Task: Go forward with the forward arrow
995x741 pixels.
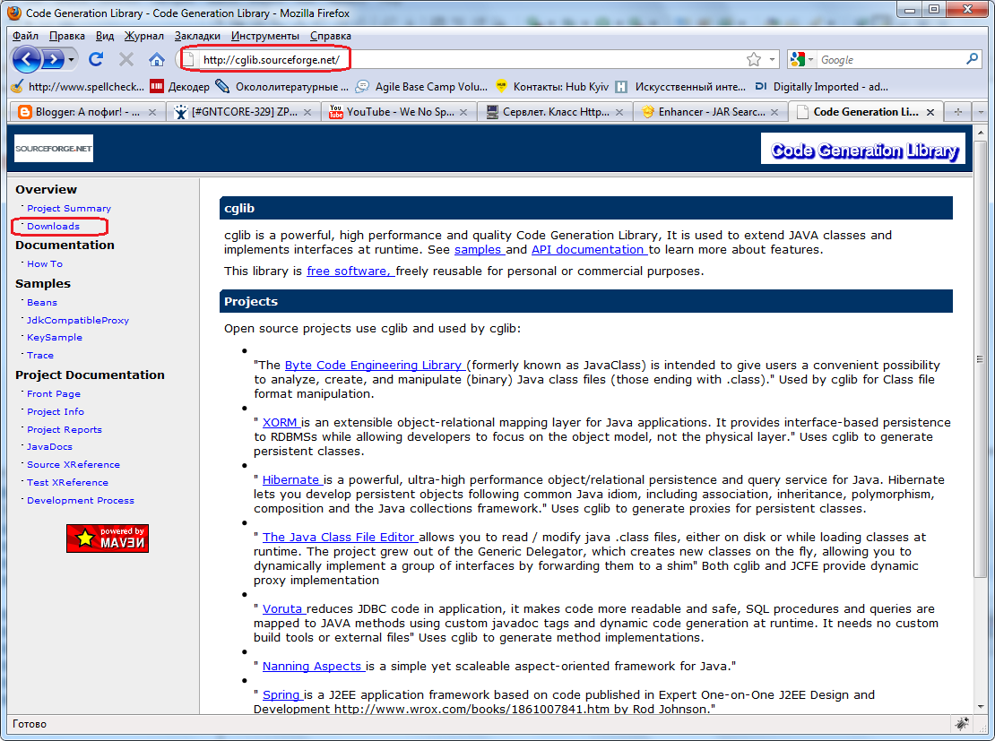Action: click(53, 60)
